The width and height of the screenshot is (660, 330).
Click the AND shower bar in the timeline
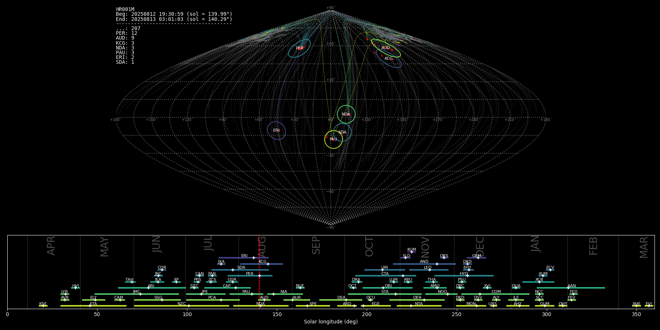[424, 264]
